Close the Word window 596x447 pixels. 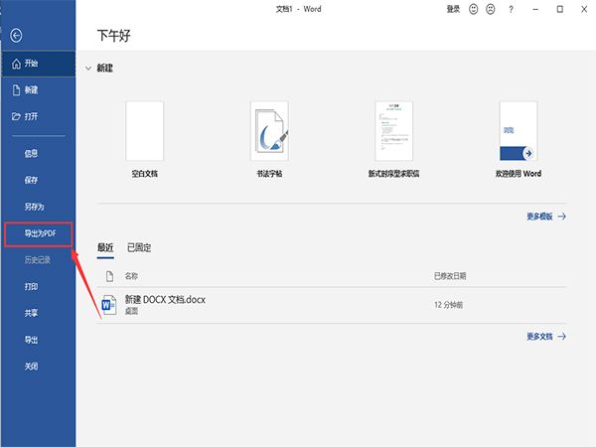pyautogui.click(x=584, y=9)
